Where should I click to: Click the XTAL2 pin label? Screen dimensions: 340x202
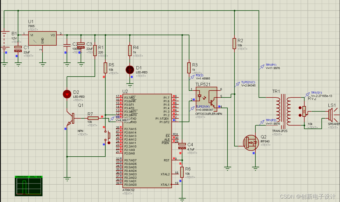[165, 174]
